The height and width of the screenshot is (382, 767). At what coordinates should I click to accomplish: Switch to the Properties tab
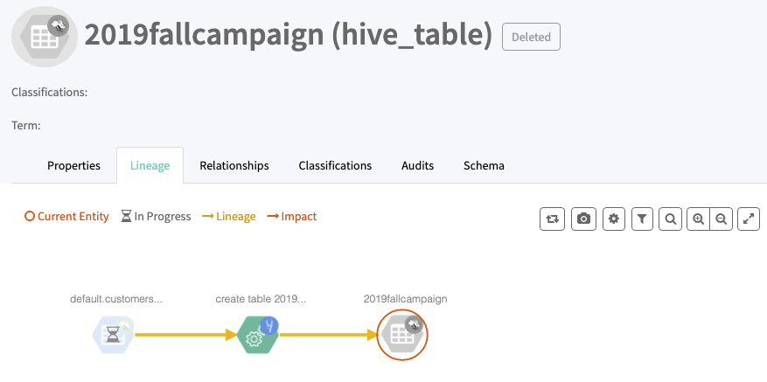(x=73, y=165)
